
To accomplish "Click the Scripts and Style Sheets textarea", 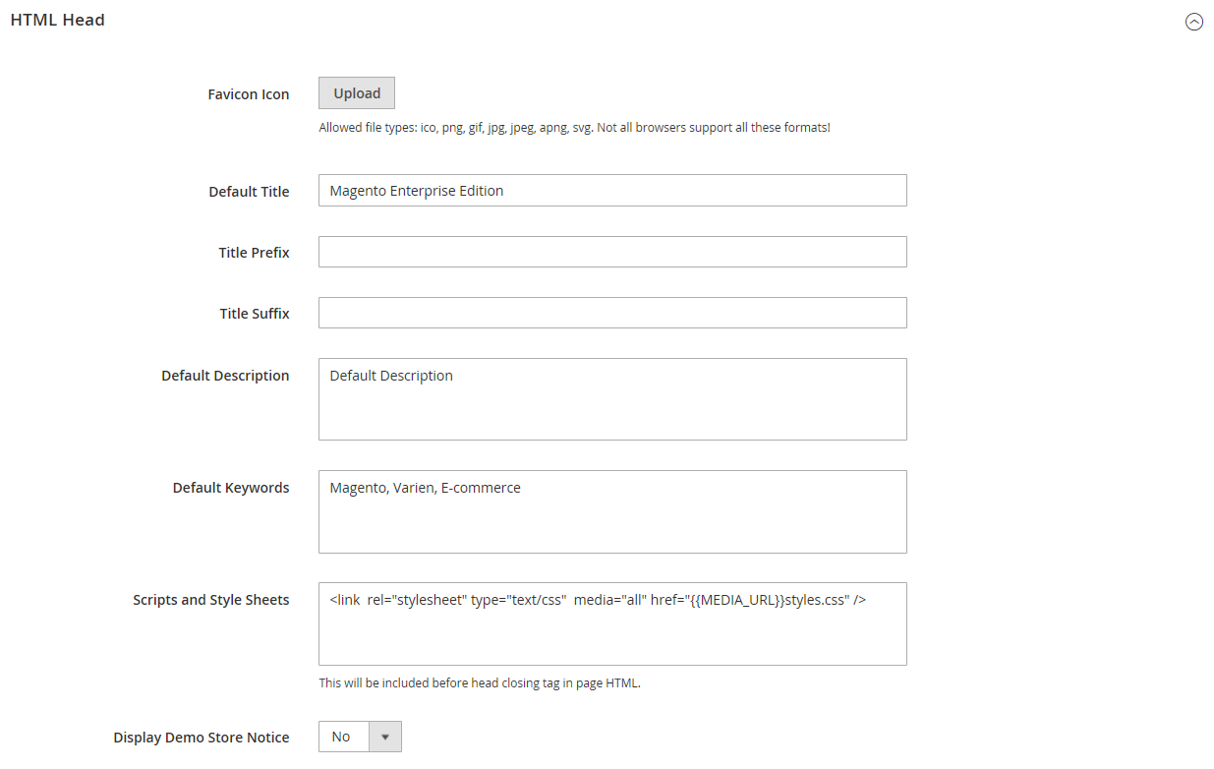I will [611, 623].
